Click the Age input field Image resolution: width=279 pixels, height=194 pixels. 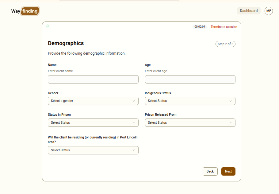click(190, 79)
